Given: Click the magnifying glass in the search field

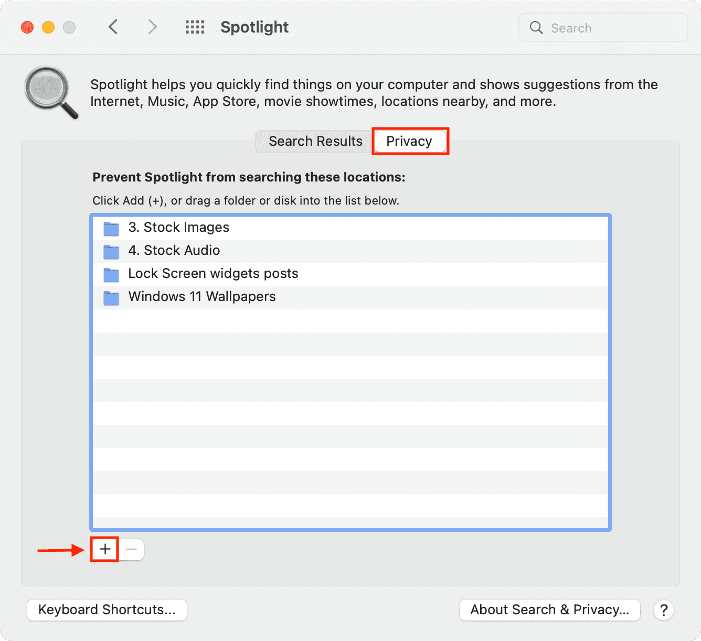Looking at the screenshot, I should 536,28.
